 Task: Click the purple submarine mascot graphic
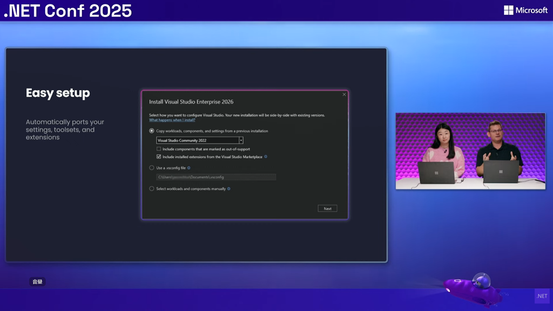[473, 289]
